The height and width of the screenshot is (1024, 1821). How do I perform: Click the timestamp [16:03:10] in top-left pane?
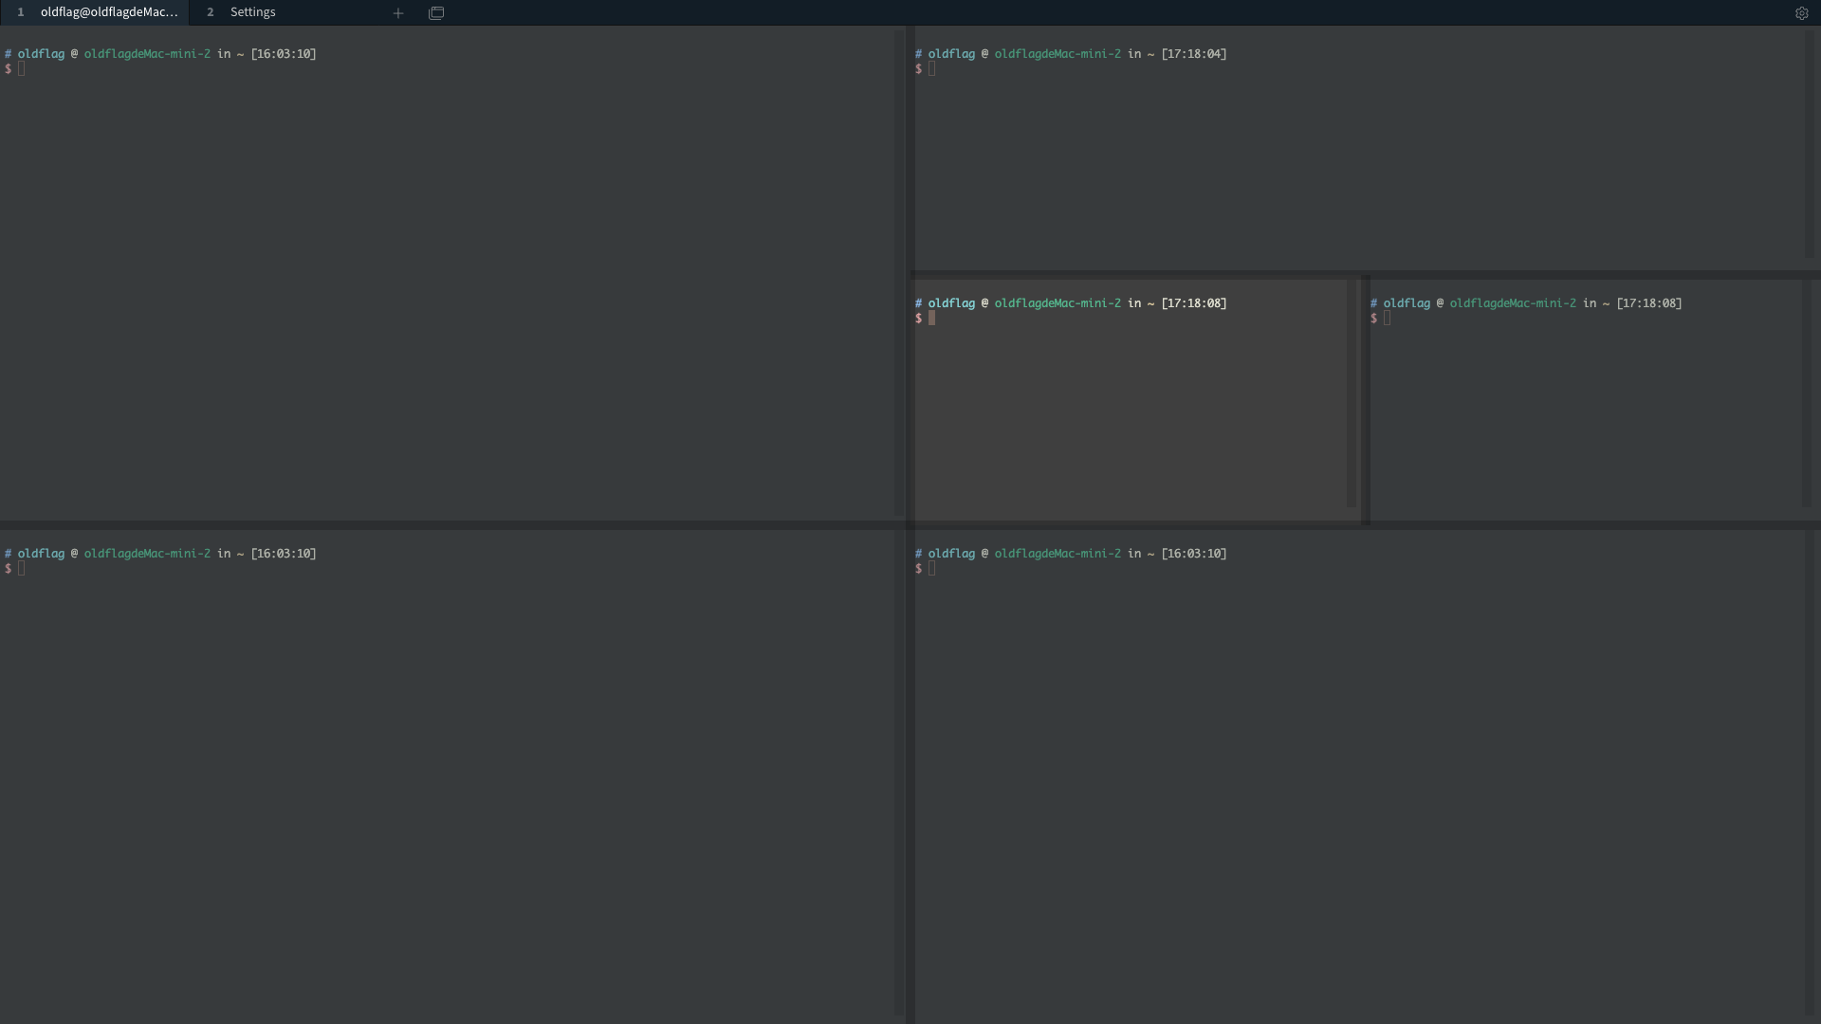283,54
